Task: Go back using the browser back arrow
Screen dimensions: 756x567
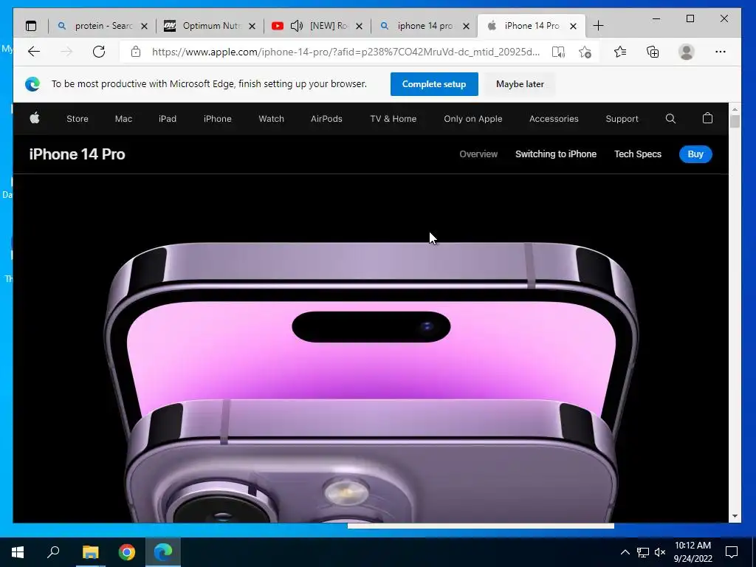Action: click(34, 52)
